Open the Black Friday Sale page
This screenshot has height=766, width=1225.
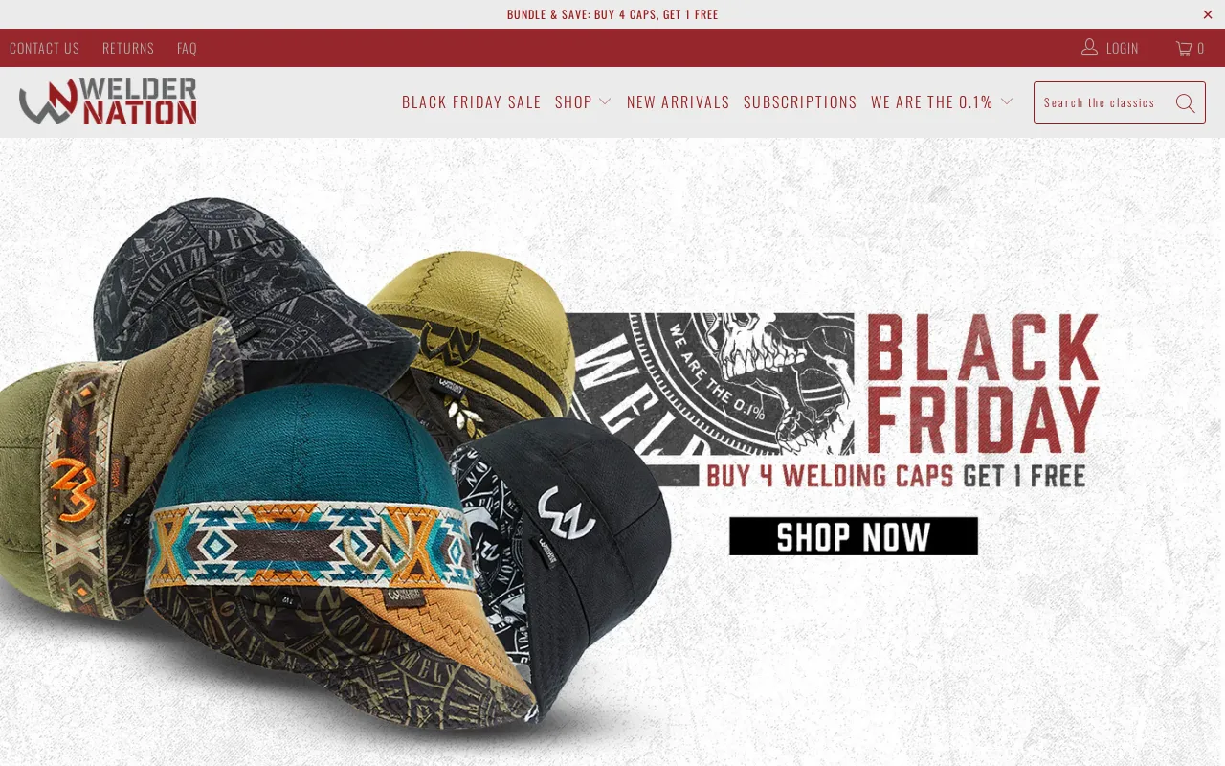point(472,101)
